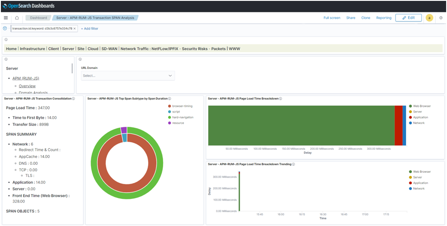The height and width of the screenshot is (226, 447).
Task: Click the red Application bar segment
Action: pos(398,125)
